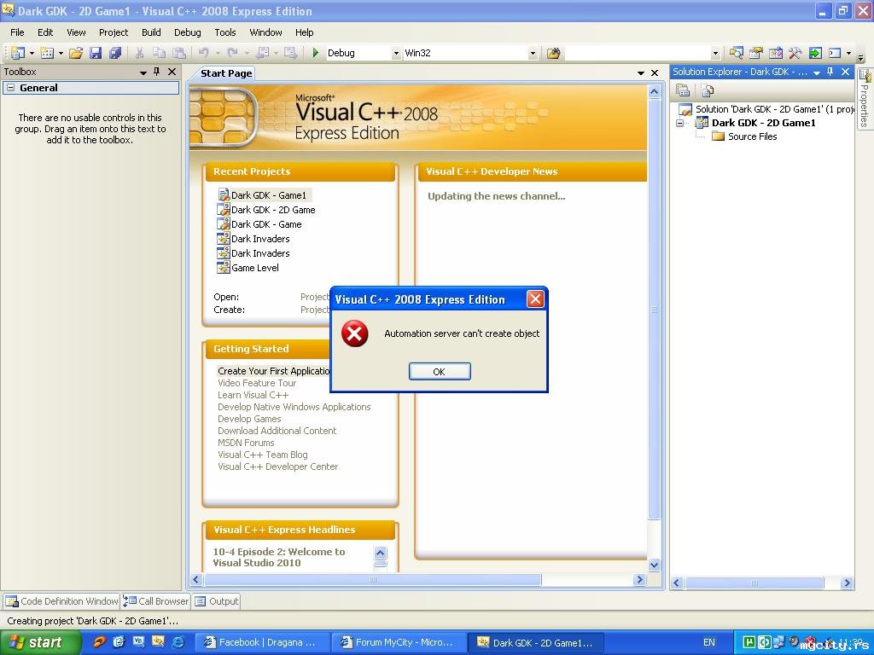Switch to the Output tab
Screen dimensions: 874x655
pos(217,601)
